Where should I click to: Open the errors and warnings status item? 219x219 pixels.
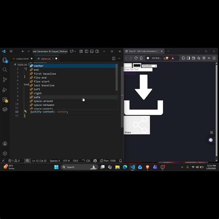[14, 160]
